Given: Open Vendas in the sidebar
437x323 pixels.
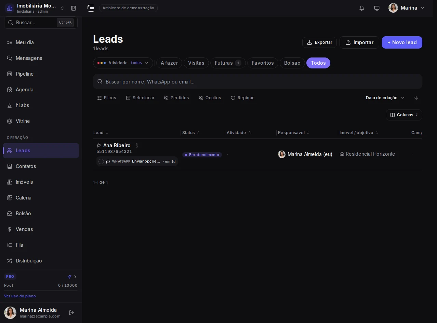Looking at the screenshot, I should pos(41,229).
